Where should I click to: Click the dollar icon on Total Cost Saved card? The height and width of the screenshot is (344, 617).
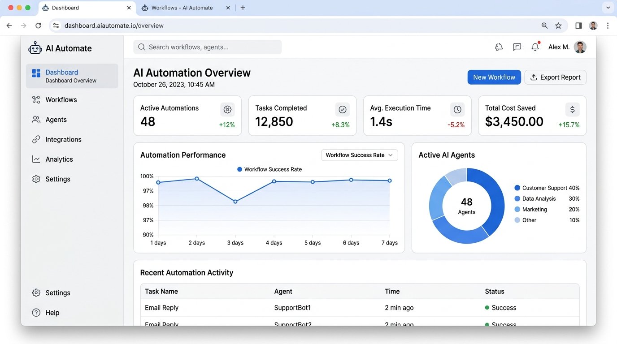pyautogui.click(x=572, y=109)
